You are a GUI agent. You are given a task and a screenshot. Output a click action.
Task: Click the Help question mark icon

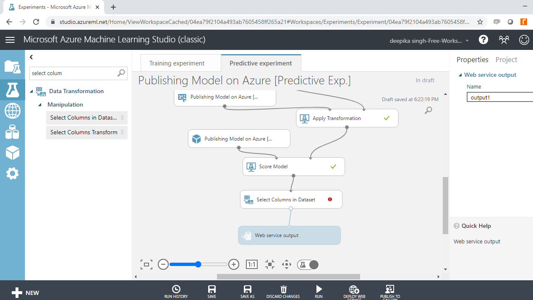[483, 40]
